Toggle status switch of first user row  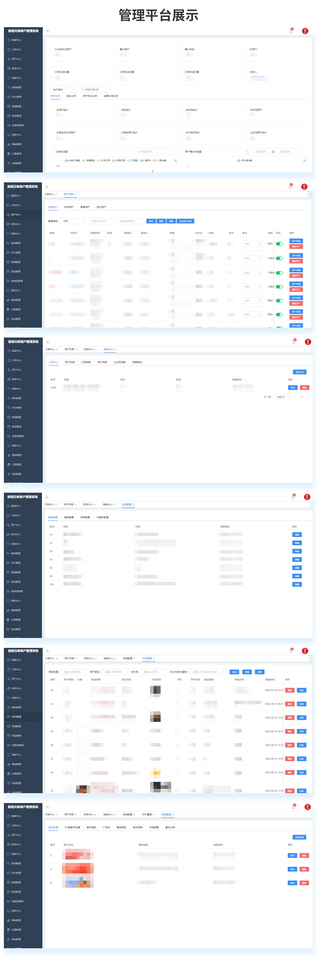[x=279, y=244]
